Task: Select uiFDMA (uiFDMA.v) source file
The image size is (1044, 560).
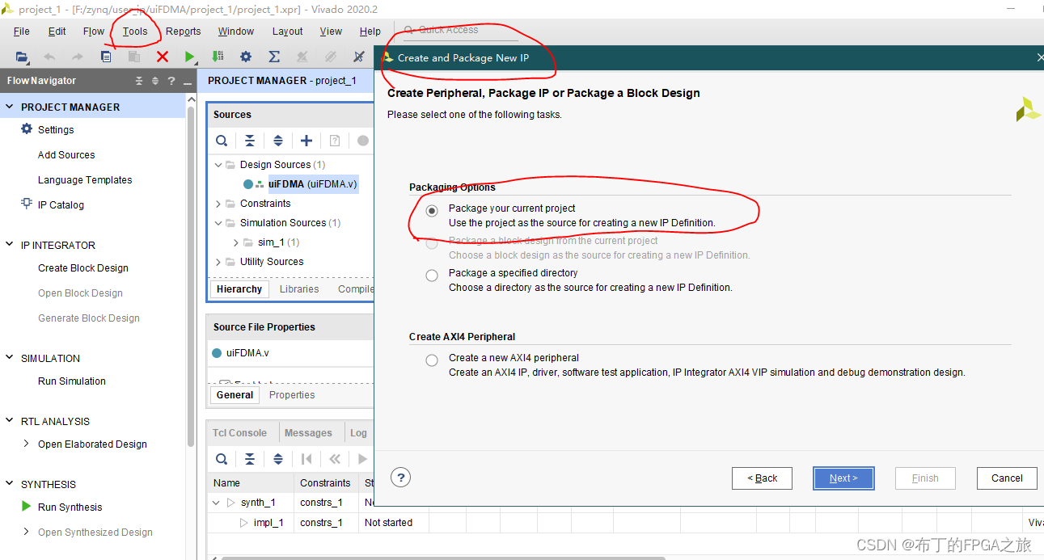Action: [312, 184]
